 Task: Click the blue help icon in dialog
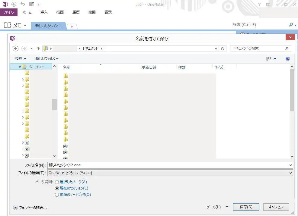tap(287, 59)
